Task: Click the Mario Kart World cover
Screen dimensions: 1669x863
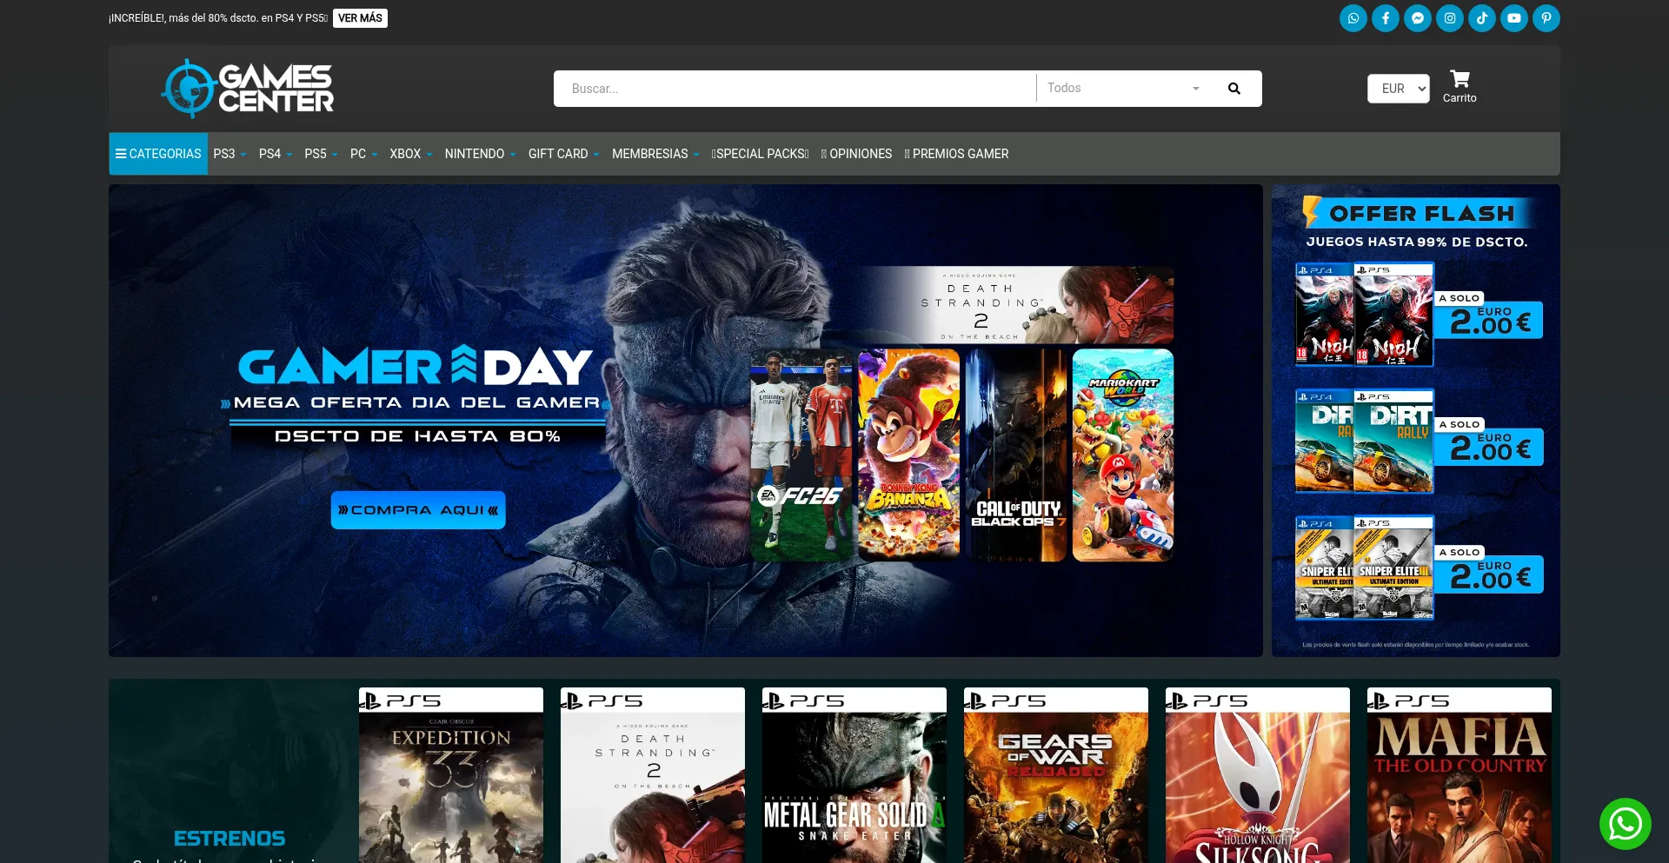Action: pos(1123,455)
